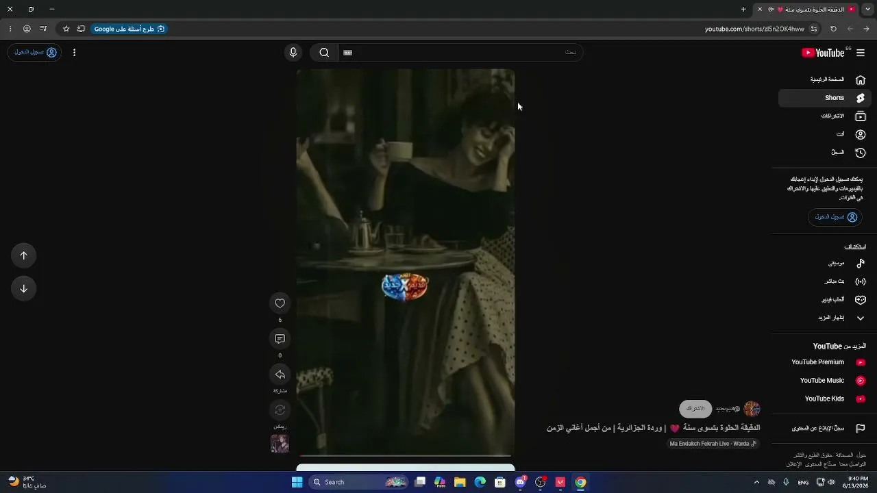The width and height of the screenshot is (877, 493).
Task: Expand Show more in the sidebar
Action: 825,318
